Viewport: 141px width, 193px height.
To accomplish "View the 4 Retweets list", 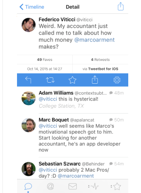I will (x=100, y=60).
